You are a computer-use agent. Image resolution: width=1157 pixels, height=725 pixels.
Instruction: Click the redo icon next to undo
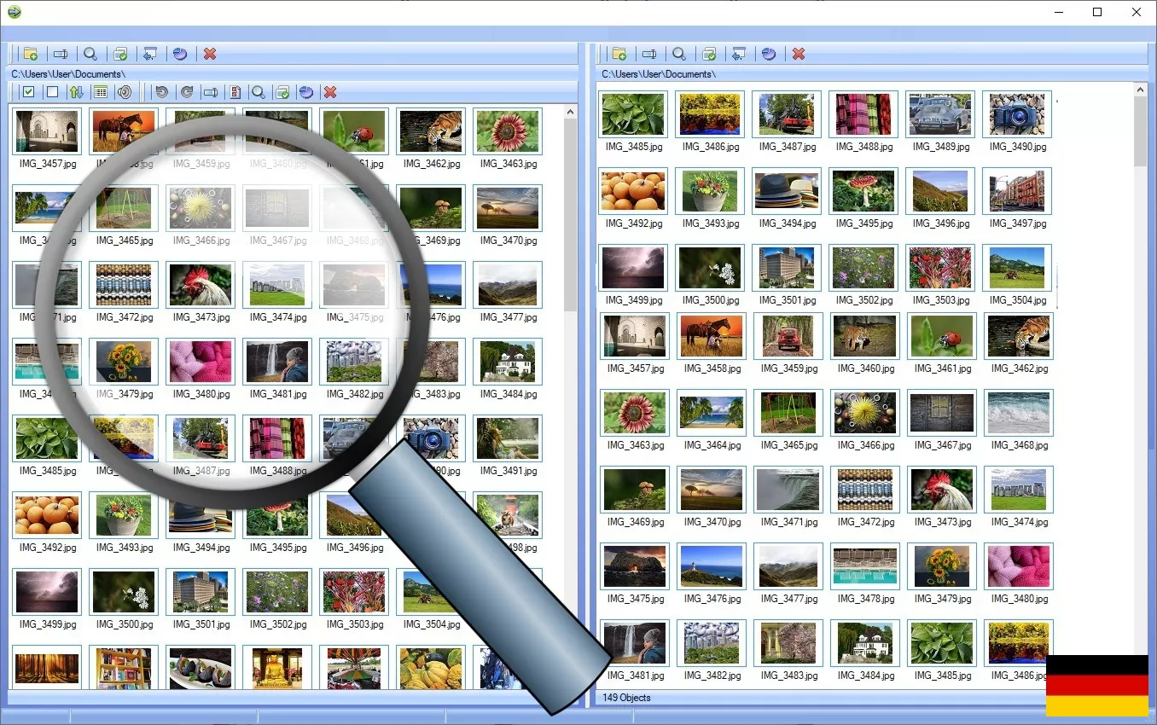pyautogui.click(x=187, y=92)
